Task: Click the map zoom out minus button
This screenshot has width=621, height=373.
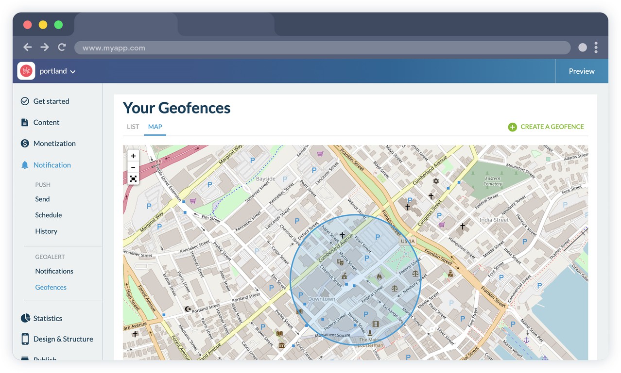Action: pos(133,167)
